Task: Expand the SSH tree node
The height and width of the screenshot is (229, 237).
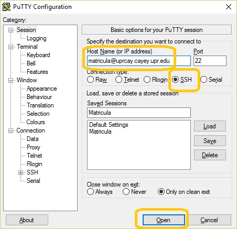Action: click(x=20, y=172)
